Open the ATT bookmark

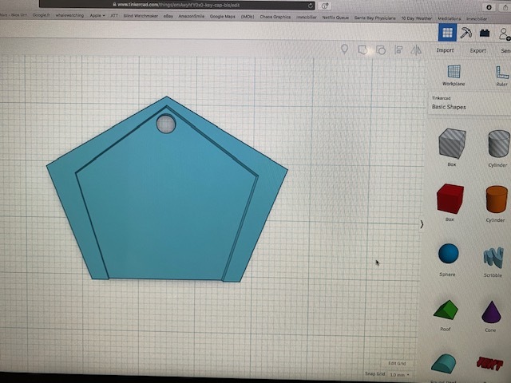114,15
